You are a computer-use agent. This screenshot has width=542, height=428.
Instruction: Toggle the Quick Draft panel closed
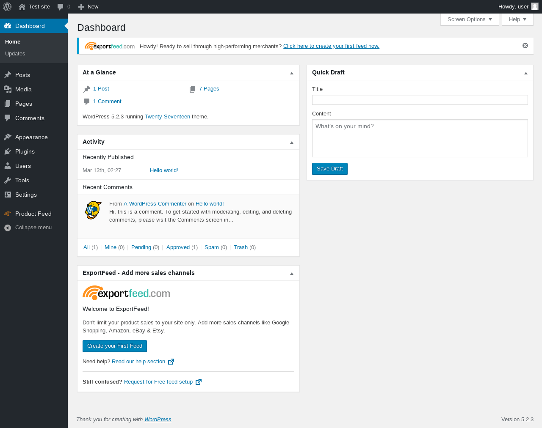click(526, 73)
